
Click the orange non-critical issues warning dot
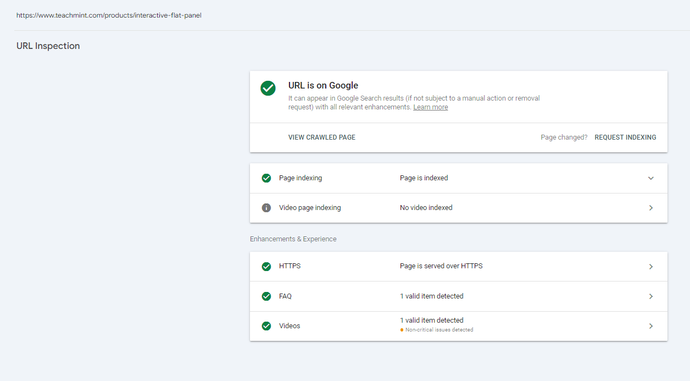402,330
